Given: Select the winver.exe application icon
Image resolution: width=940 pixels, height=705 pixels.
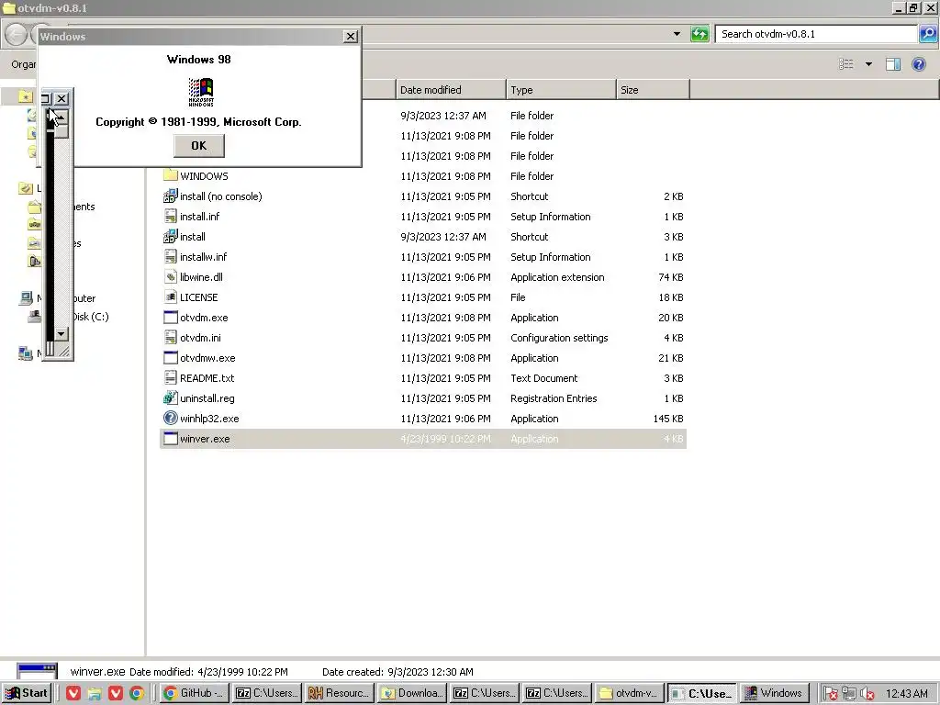Looking at the screenshot, I should pos(170,438).
